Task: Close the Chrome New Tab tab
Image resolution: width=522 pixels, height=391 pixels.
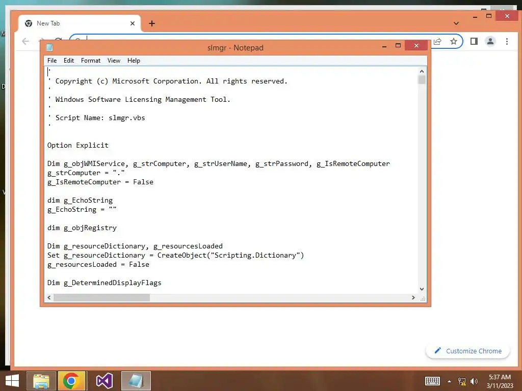Action: click(133, 23)
